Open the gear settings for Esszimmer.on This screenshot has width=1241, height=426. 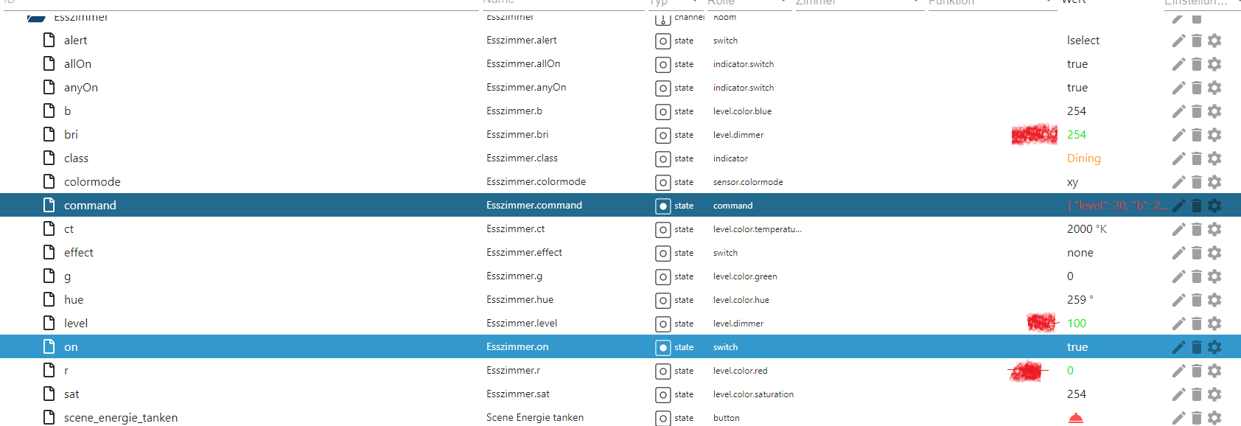point(1214,347)
